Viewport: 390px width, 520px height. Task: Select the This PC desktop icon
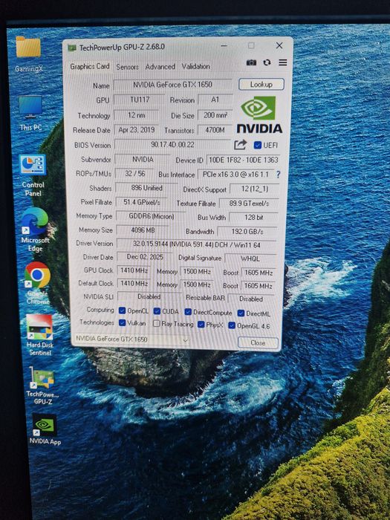coord(30,113)
